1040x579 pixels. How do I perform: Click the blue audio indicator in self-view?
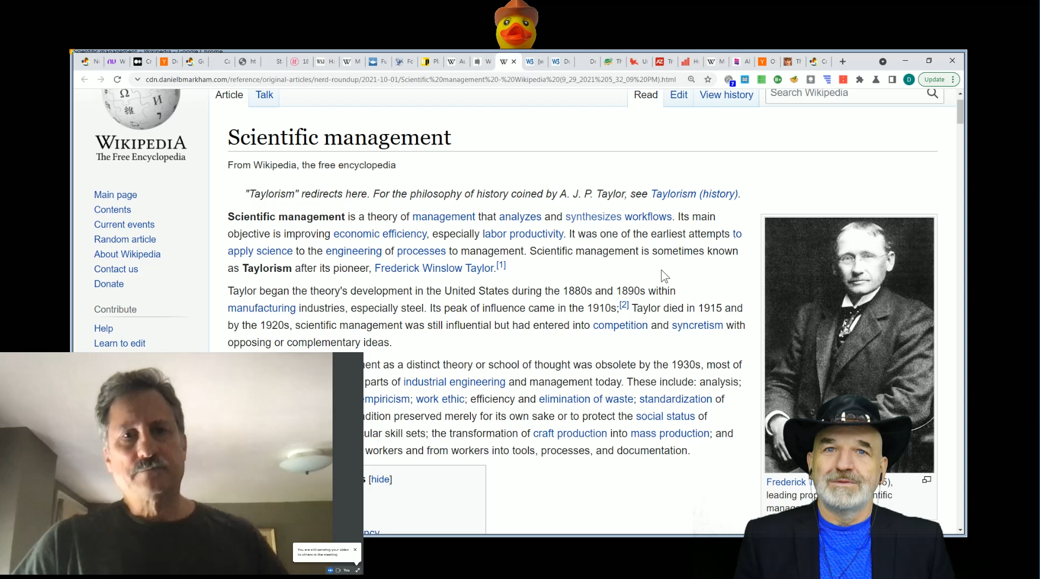tap(330, 570)
